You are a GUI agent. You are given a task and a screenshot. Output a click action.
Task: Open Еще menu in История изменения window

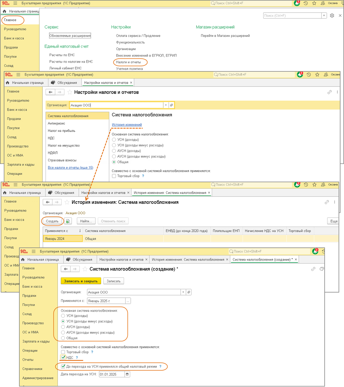coord(333,221)
